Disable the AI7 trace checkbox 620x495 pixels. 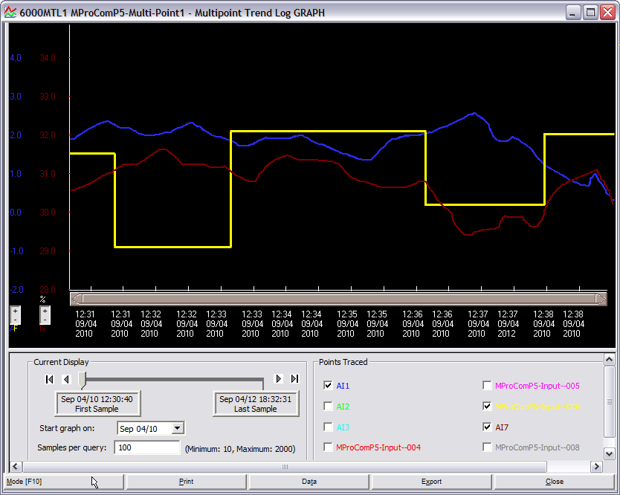(487, 427)
